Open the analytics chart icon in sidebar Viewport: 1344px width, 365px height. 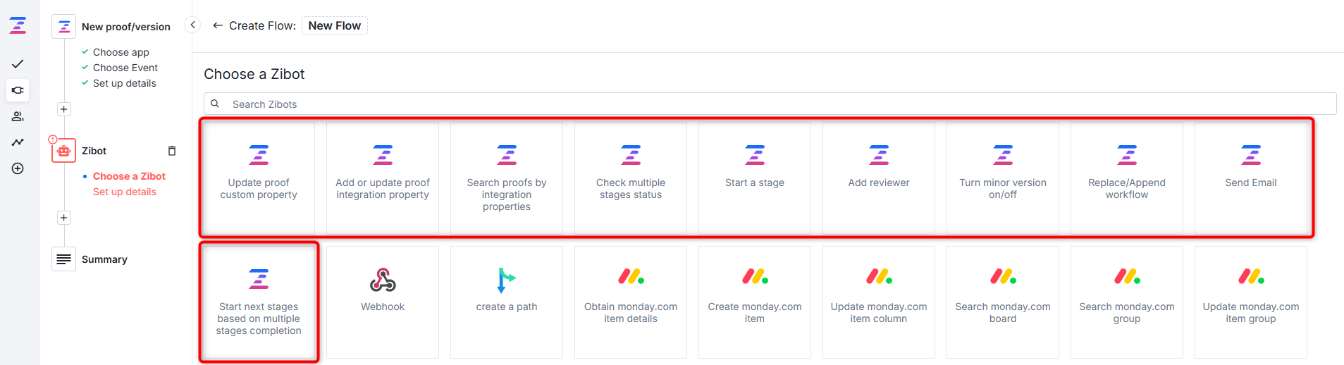click(x=18, y=142)
